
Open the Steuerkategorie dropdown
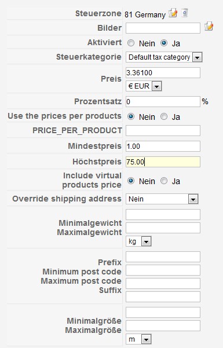click(x=164, y=57)
